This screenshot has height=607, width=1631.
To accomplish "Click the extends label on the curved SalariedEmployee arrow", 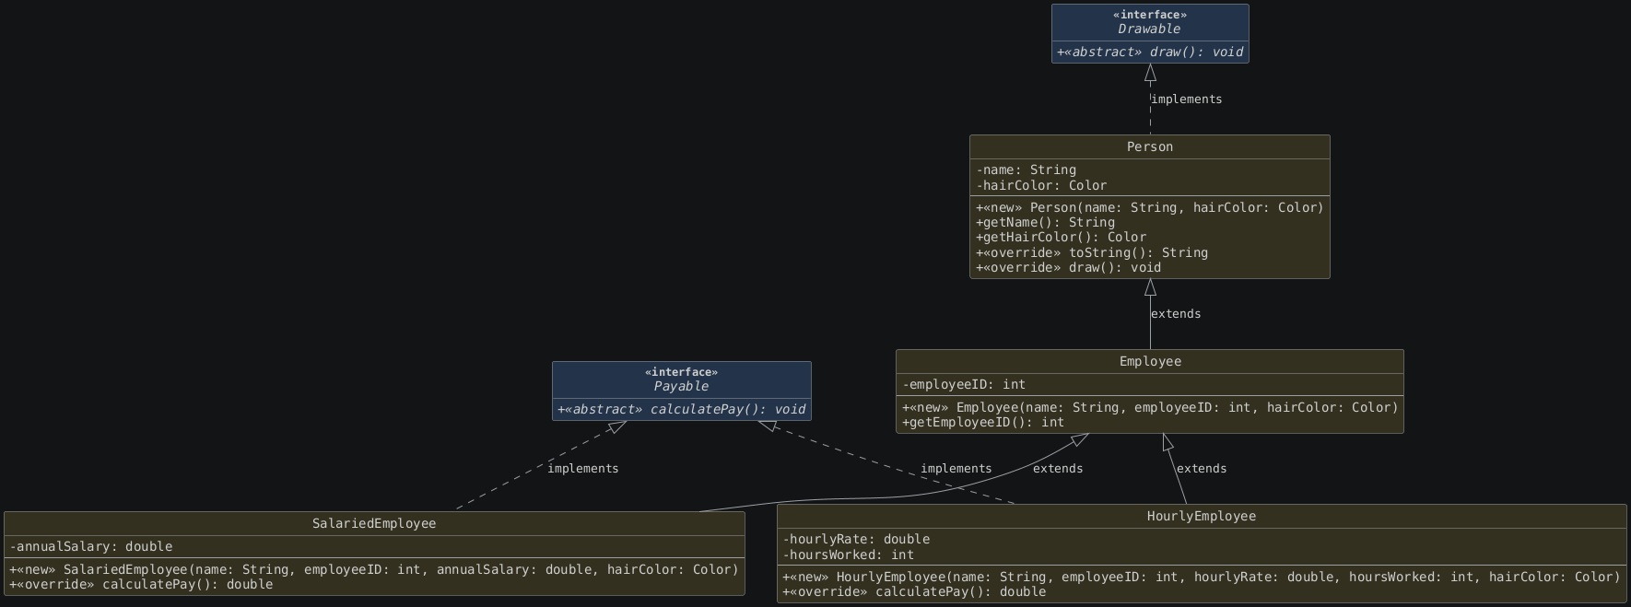I will 1058,469.
